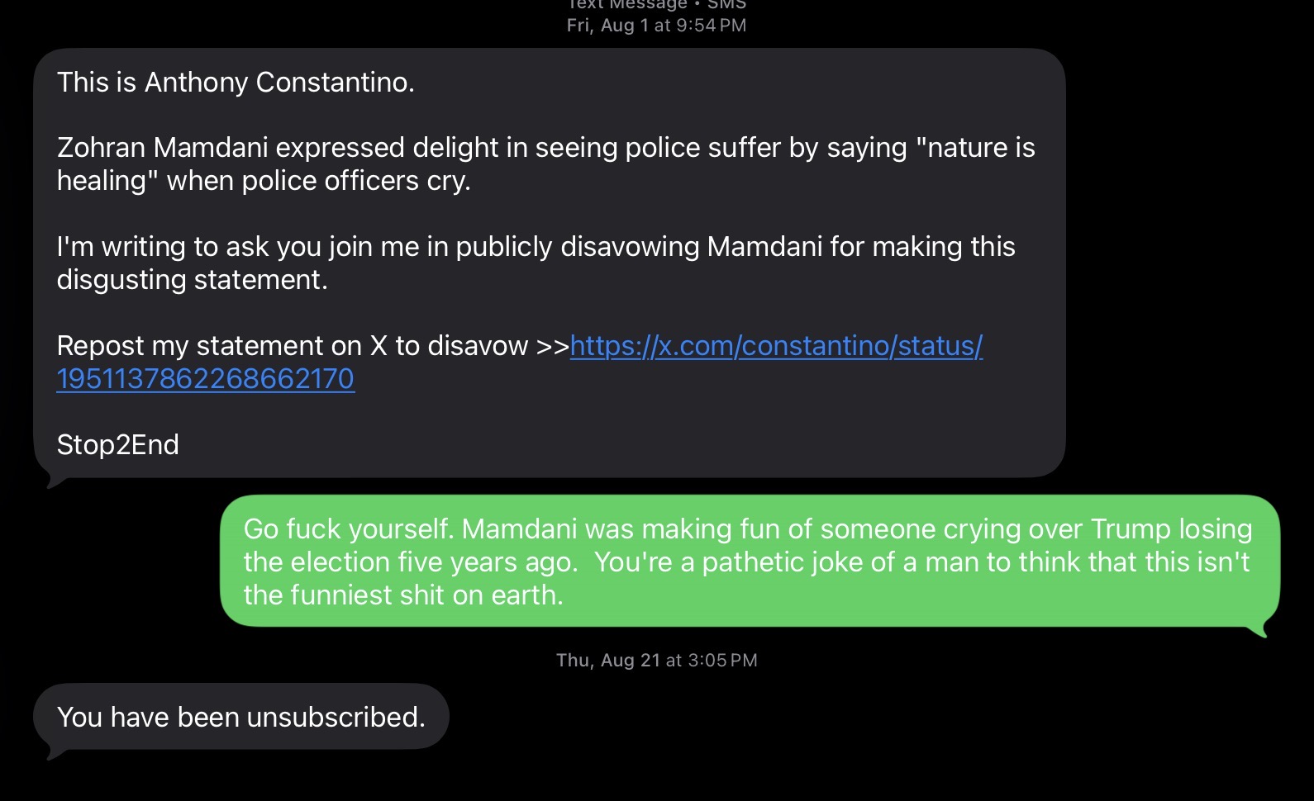Click "the funniest shit on earth" line
This screenshot has width=1314, height=801.
(x=402, y=595)
